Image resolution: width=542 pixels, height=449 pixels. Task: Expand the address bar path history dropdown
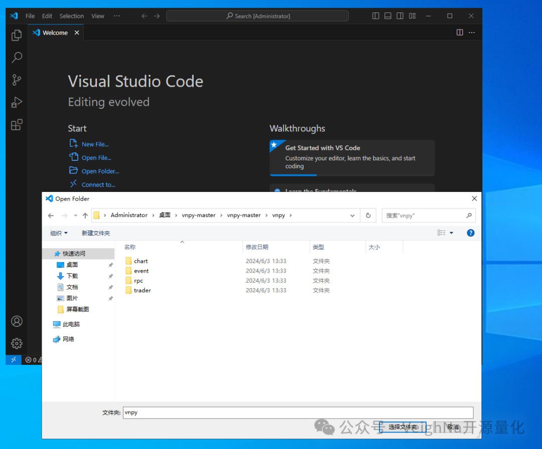tap(352, 215)
